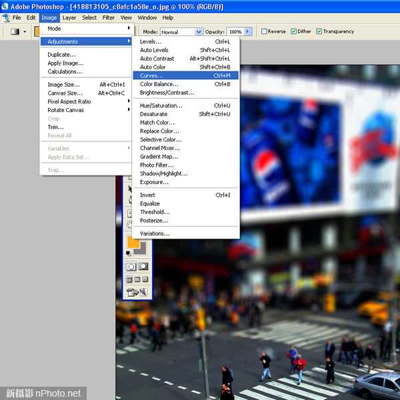
Task: Apply Auto Color
Action: click(x=186, y=67)
